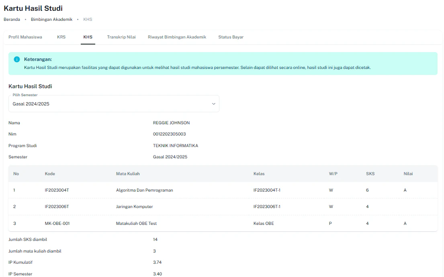This screenshot has width=444, height=277.
Task: Click the Bimbingan Akademik breadcrumb link
Action: coord(51,20)
